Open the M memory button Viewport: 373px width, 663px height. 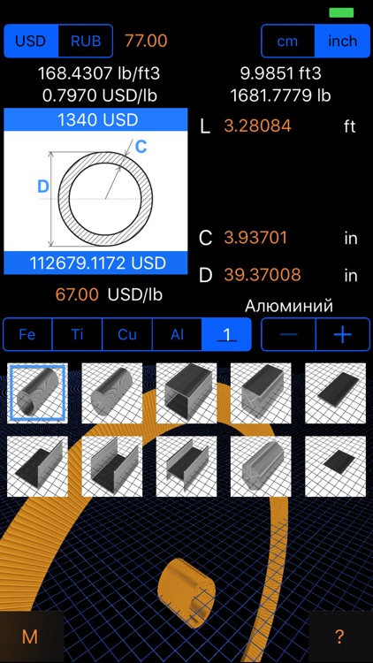[x=30, y=636]
